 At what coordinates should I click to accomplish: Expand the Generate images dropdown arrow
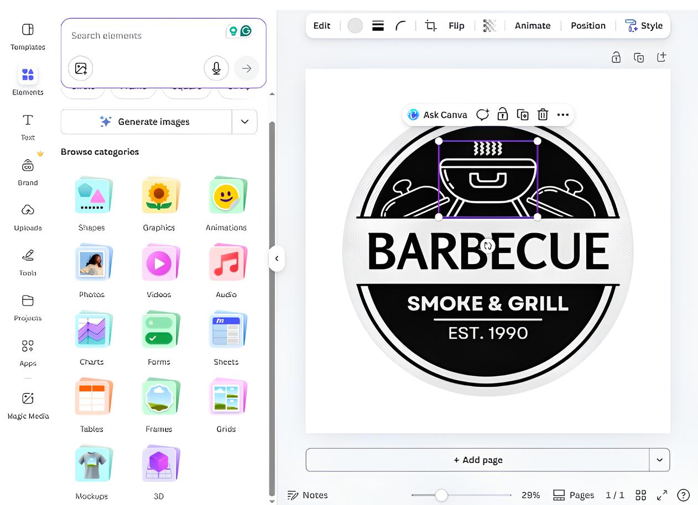(244, 122)
